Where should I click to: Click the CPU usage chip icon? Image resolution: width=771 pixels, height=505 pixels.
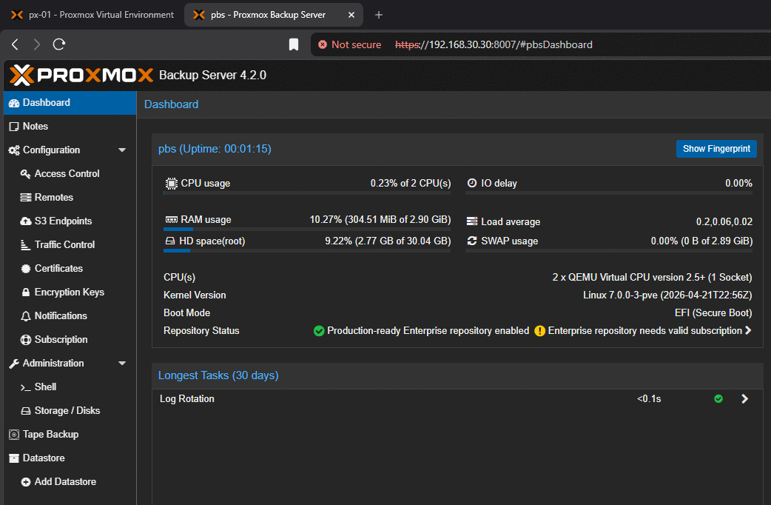click(x=171, y=183)
